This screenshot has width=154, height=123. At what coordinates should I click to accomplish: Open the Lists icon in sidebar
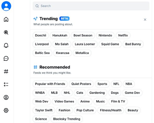[6, 85]
